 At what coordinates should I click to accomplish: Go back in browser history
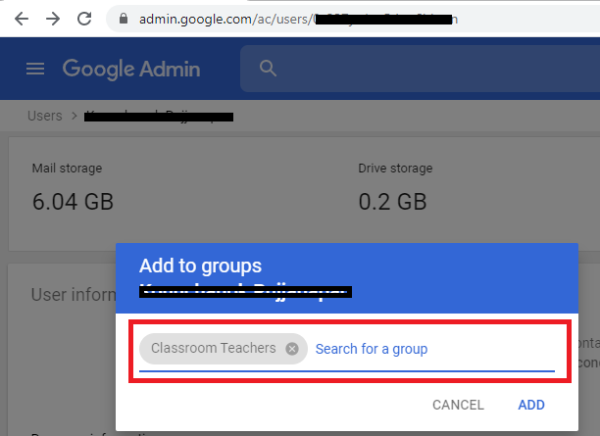point(22,19)
